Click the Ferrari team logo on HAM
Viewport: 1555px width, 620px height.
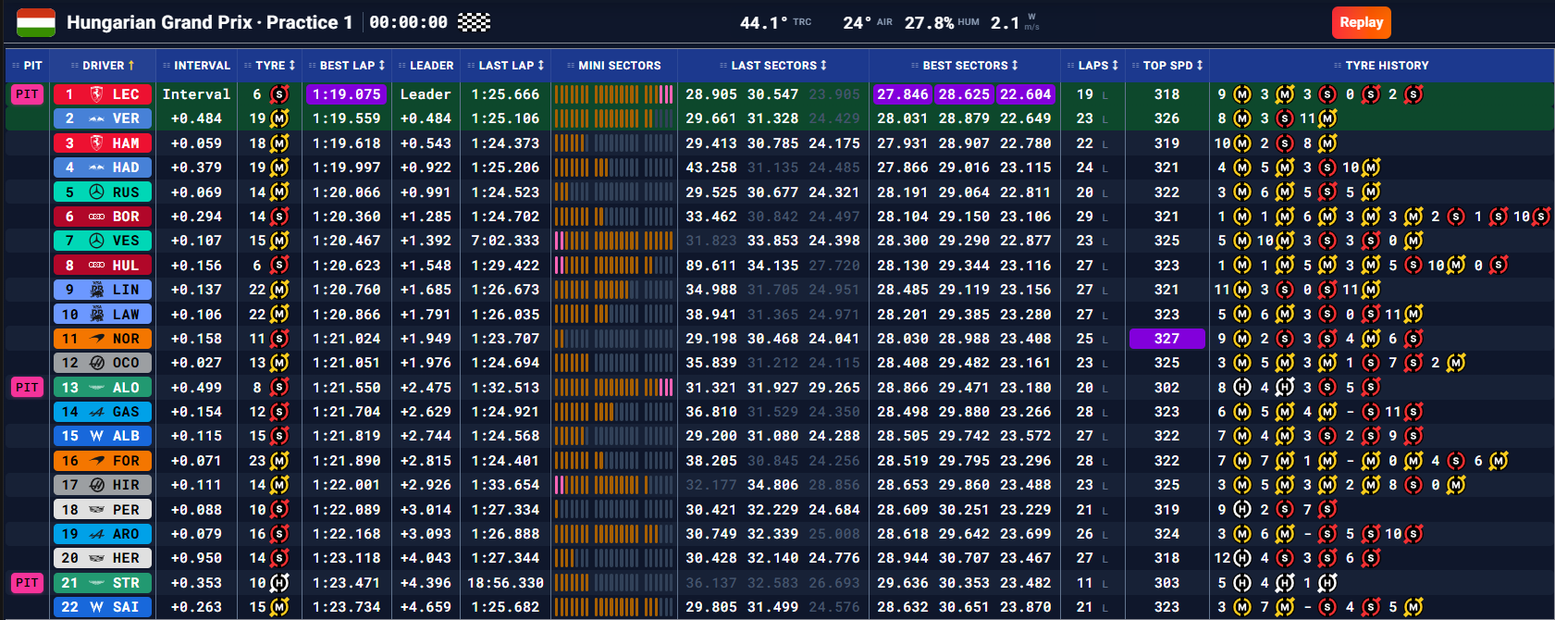96,143
